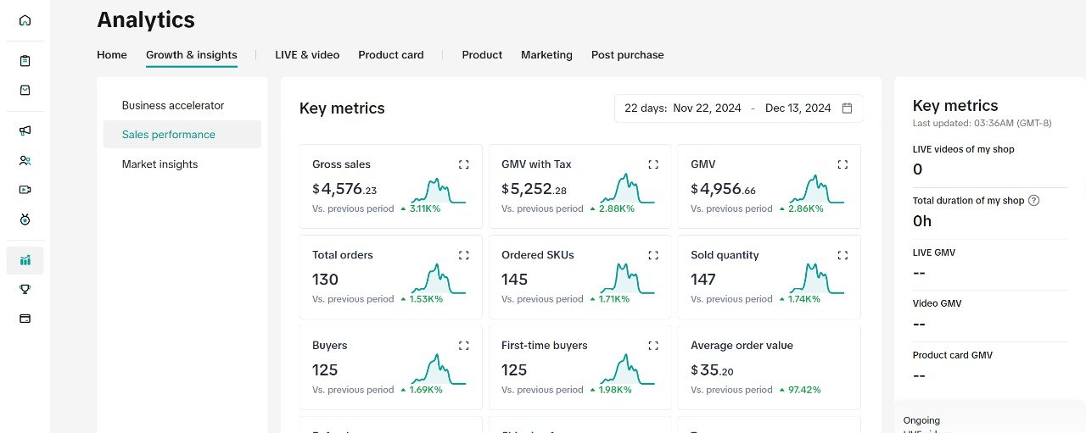
Task: Open the medal growth sidebar icon
Action: (x=25, y=219)
